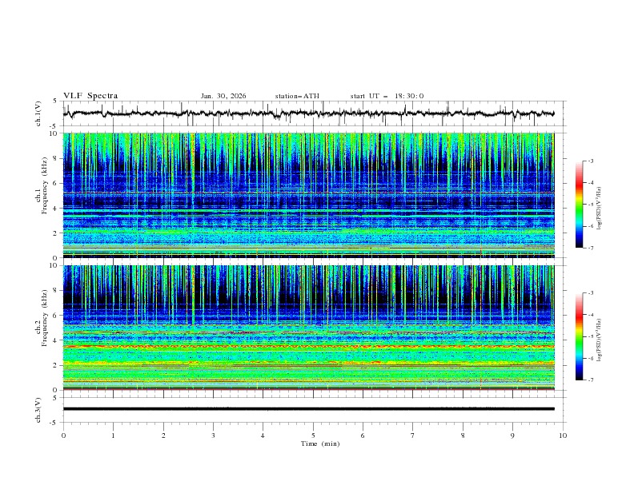Screen dimensions: 634x489
Task: Click the time axis tick label "7"
Action: (413, 435)
